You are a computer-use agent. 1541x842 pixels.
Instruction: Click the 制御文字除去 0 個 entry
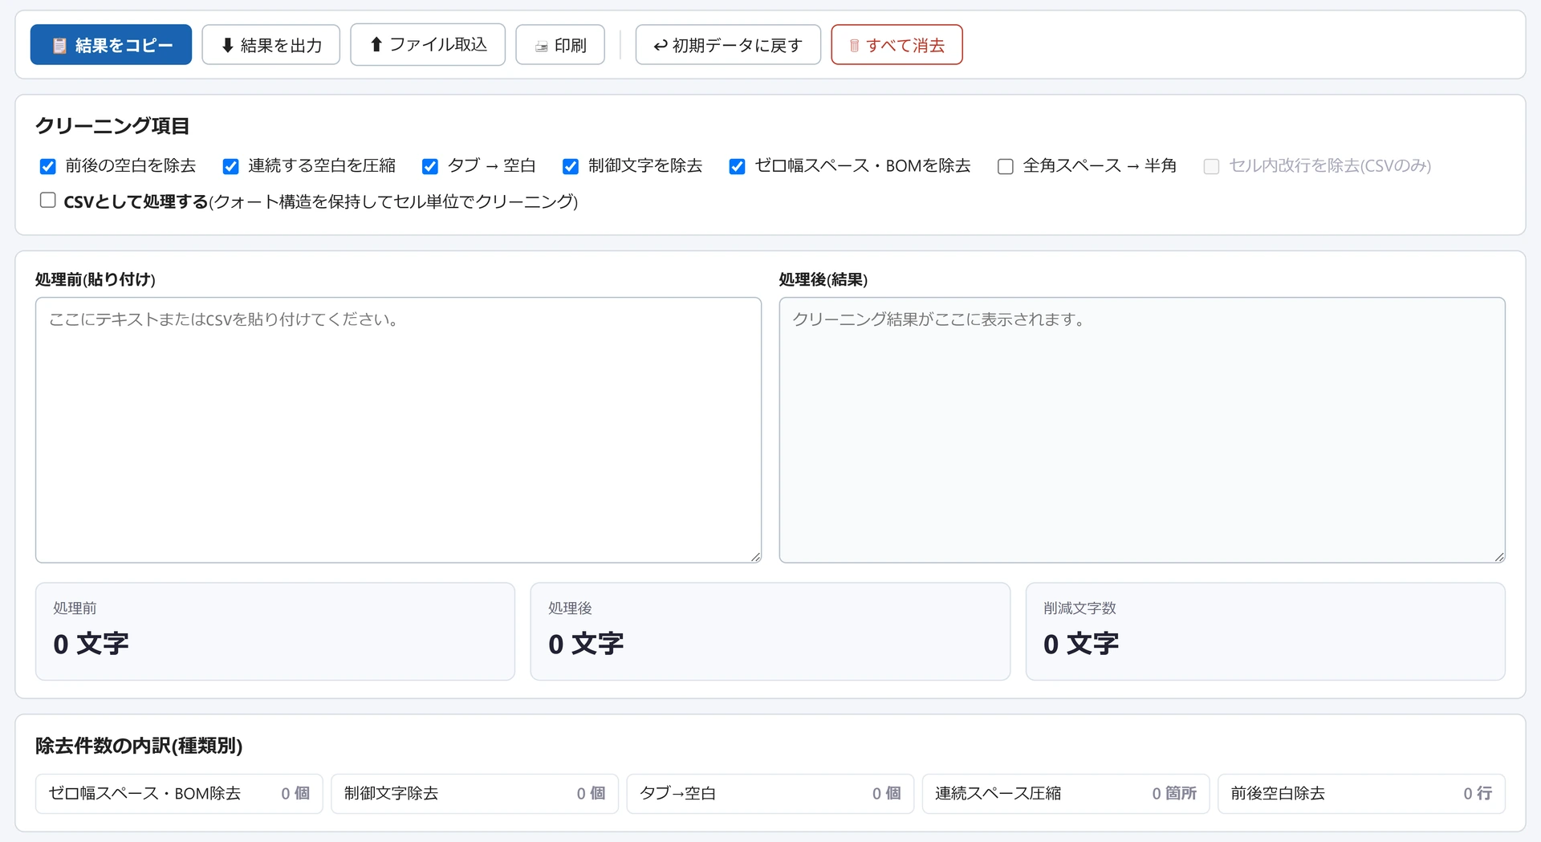(x=475, y=794)
